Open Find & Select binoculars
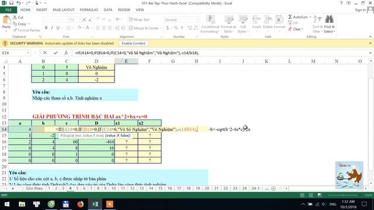The image size is (374, 210). 330,24
